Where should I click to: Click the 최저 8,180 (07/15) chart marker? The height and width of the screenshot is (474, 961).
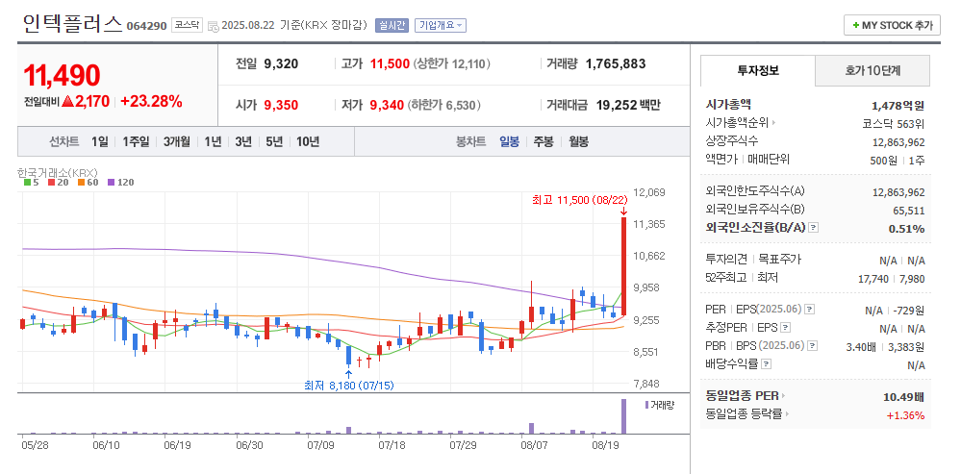349,386
